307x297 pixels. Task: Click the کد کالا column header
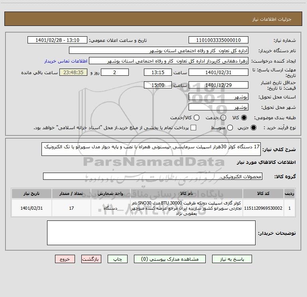point(263,194)
